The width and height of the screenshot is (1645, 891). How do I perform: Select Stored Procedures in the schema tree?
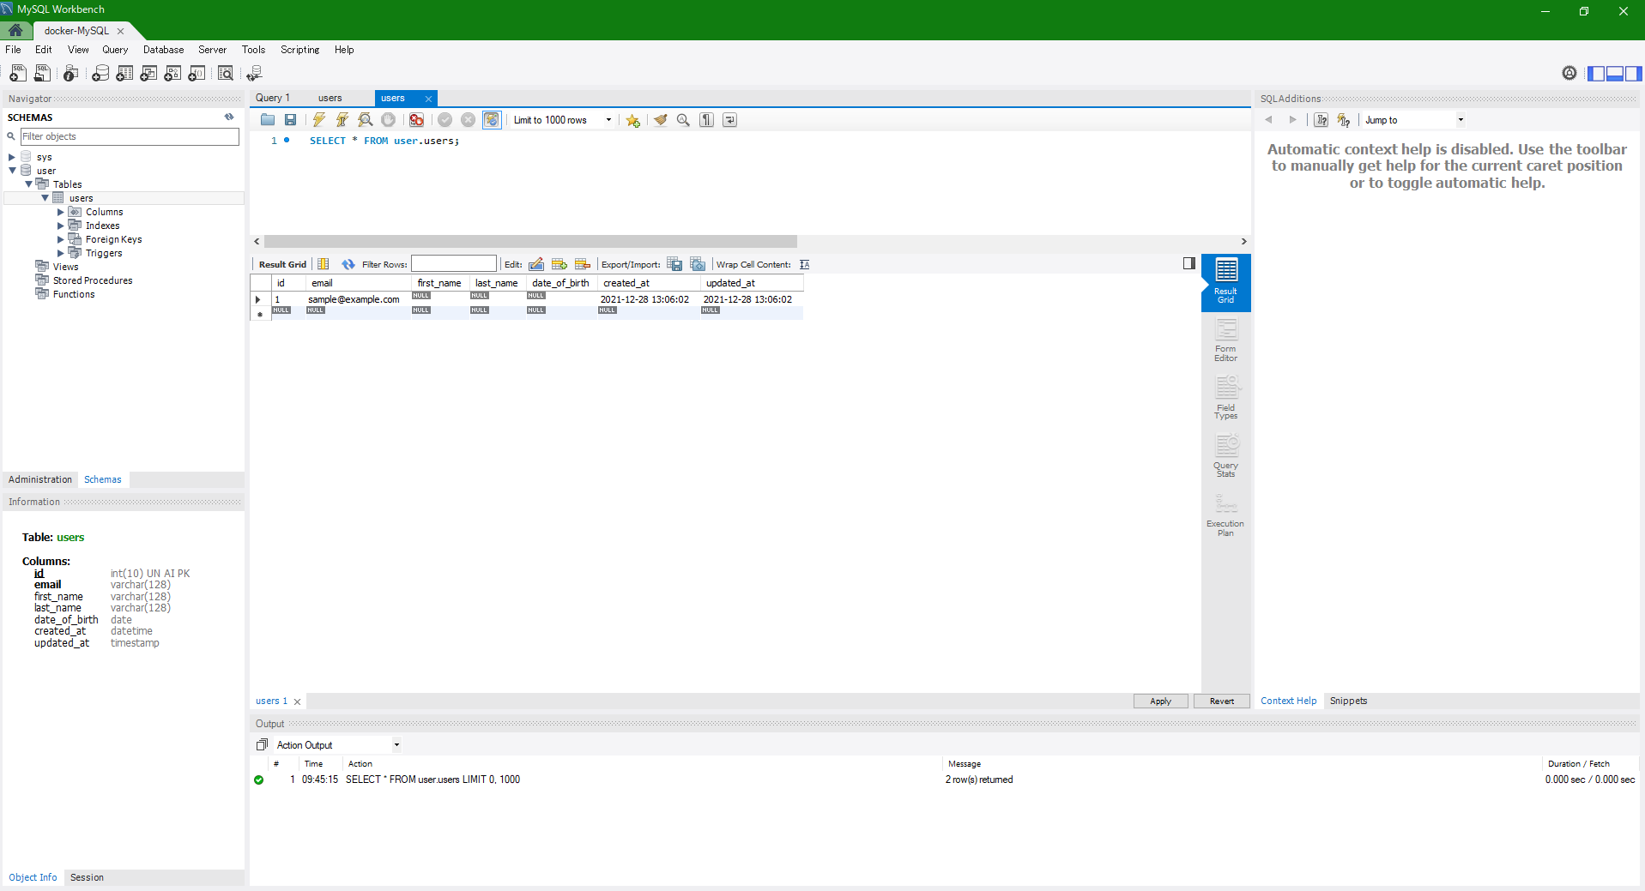pyautogui.click(x=93, y=280)
